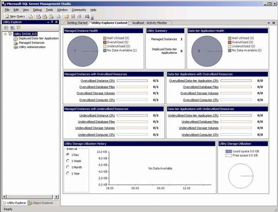Open Underutilized Data-tier Application CPU link
This screenshot has height=212, width=278.
click(x=193, y=115)
